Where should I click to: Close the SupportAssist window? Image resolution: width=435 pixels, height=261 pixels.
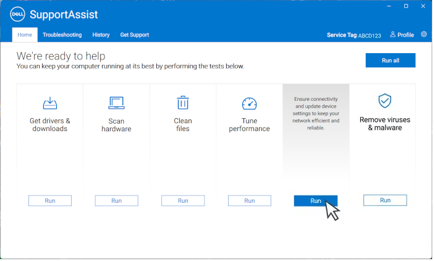pyautogui.click(x=423, y=6)
